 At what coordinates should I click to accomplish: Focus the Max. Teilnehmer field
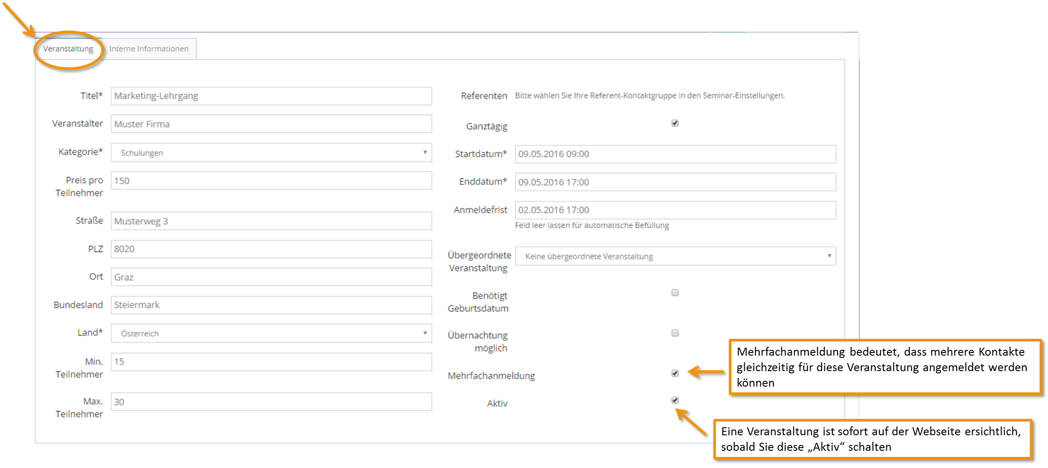tap(271, 402)
